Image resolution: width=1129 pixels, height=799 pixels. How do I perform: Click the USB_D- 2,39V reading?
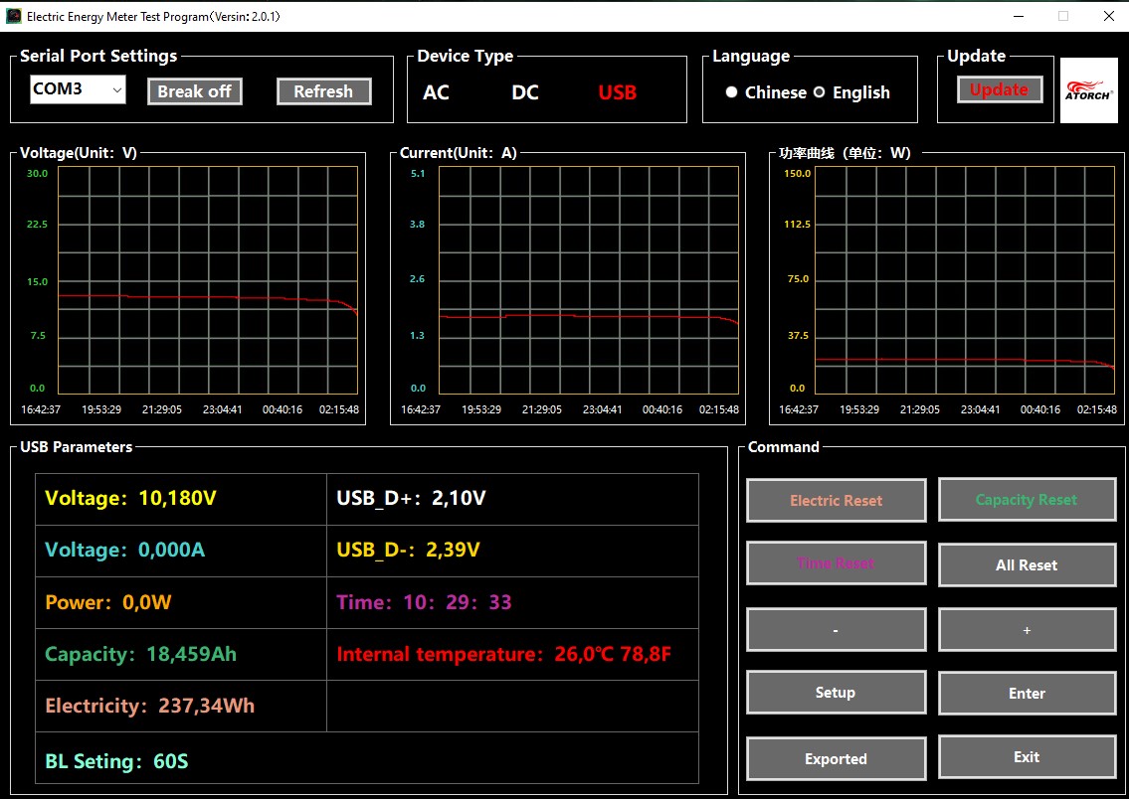click(408, 551)
